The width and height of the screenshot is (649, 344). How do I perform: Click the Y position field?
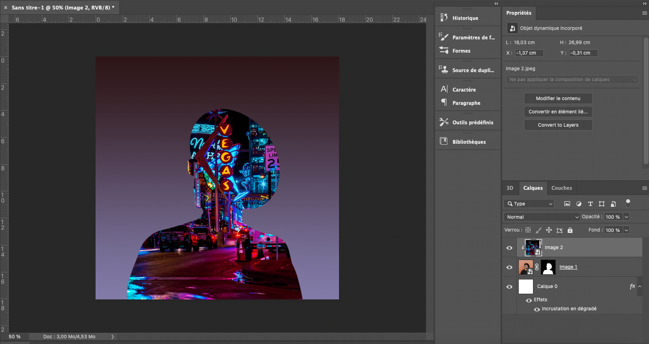583,53
